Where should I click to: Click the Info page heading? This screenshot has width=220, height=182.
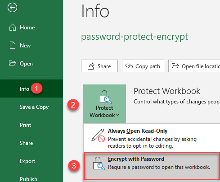coord(95,11)
